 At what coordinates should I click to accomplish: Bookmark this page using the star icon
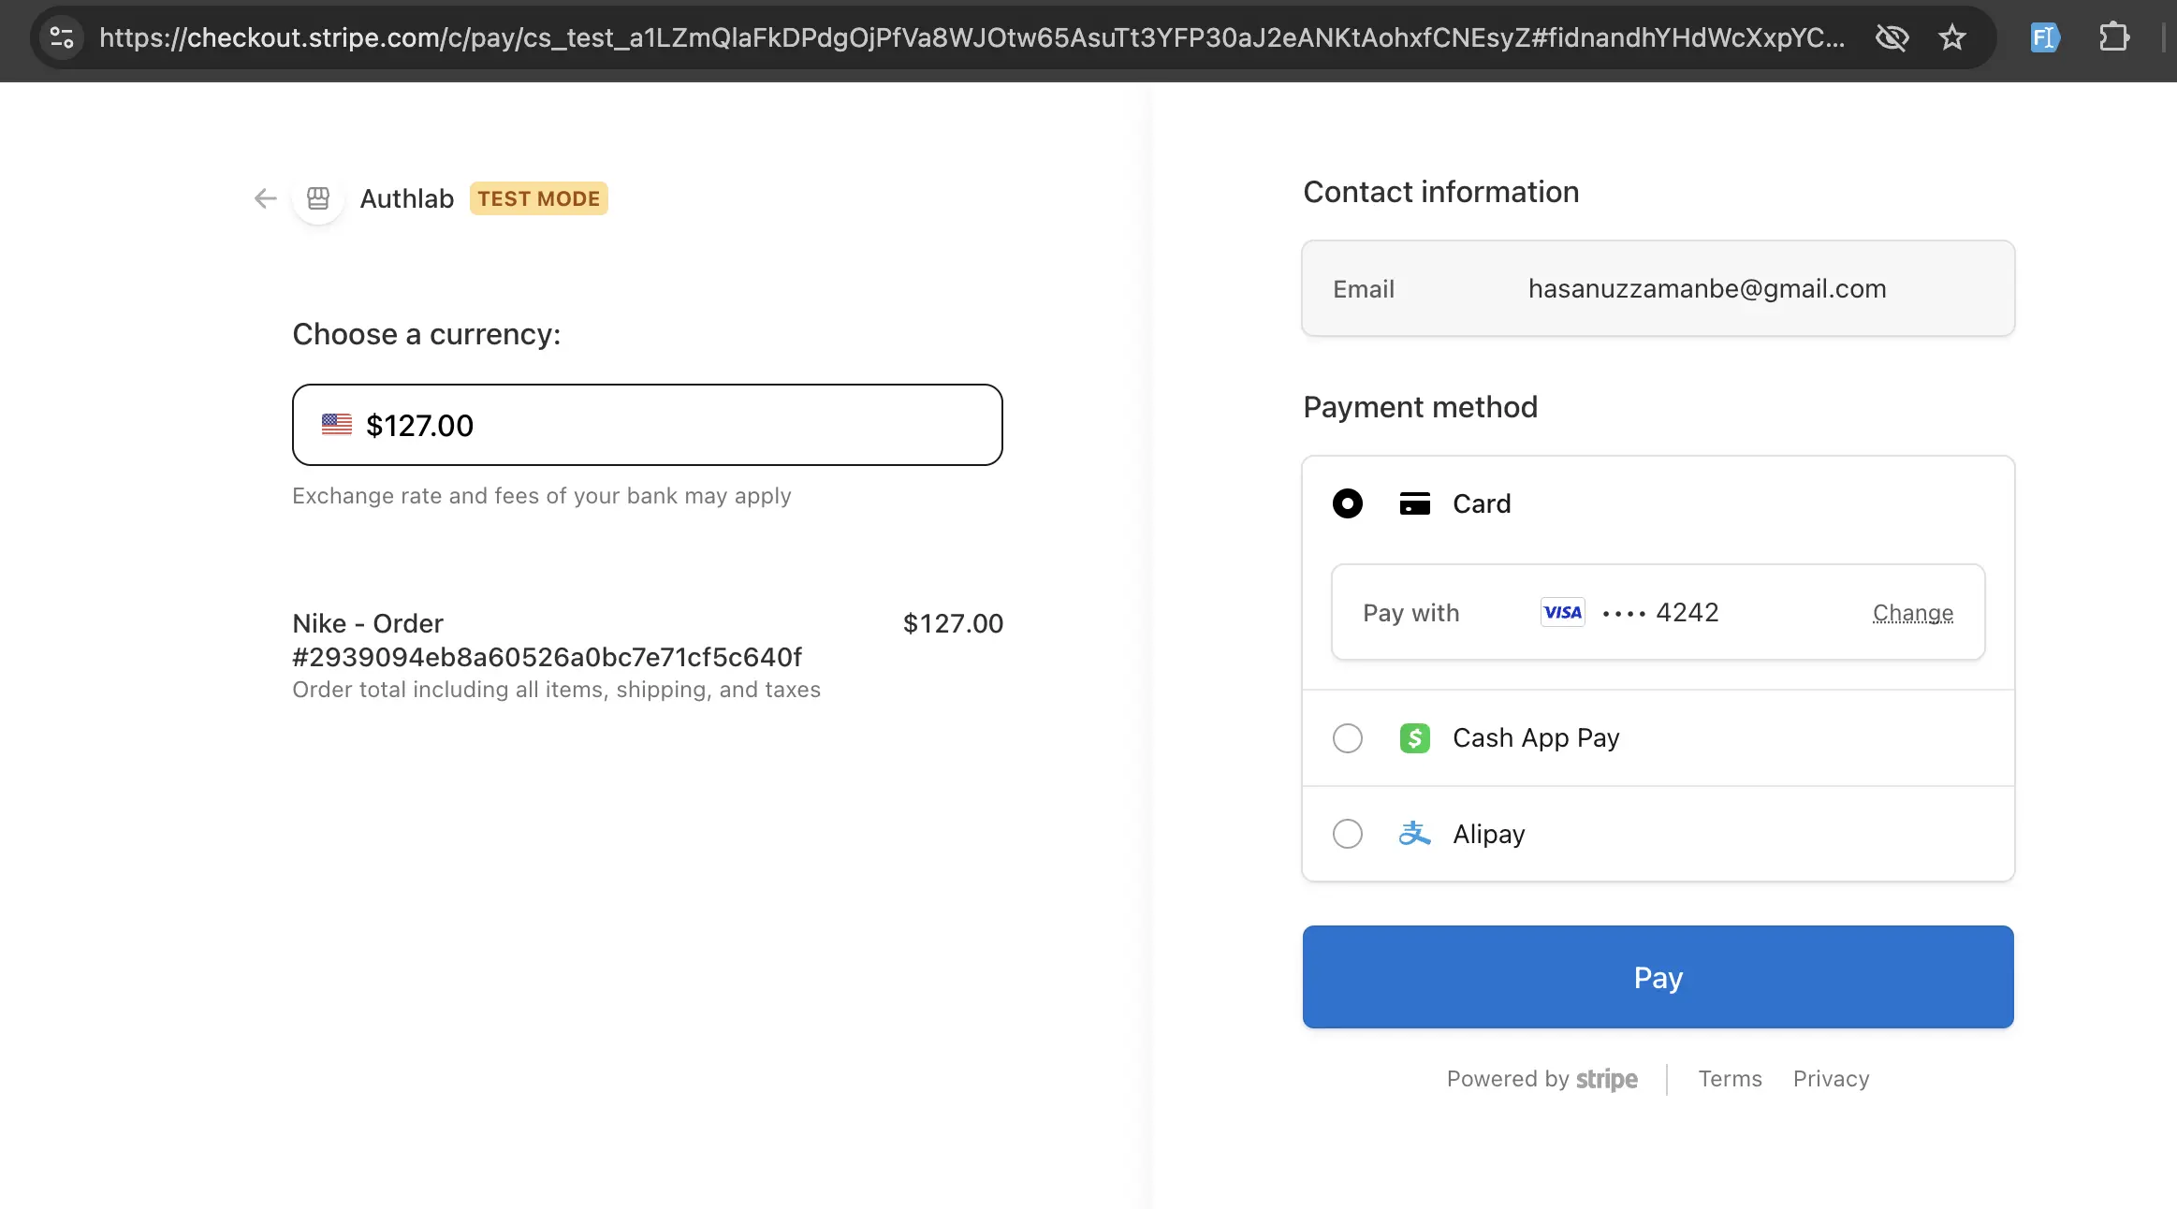[1952, 37]
